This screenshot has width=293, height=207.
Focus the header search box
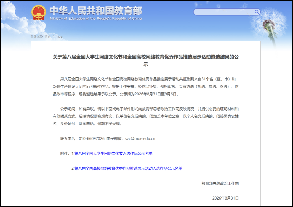click(x=227, y=12)
